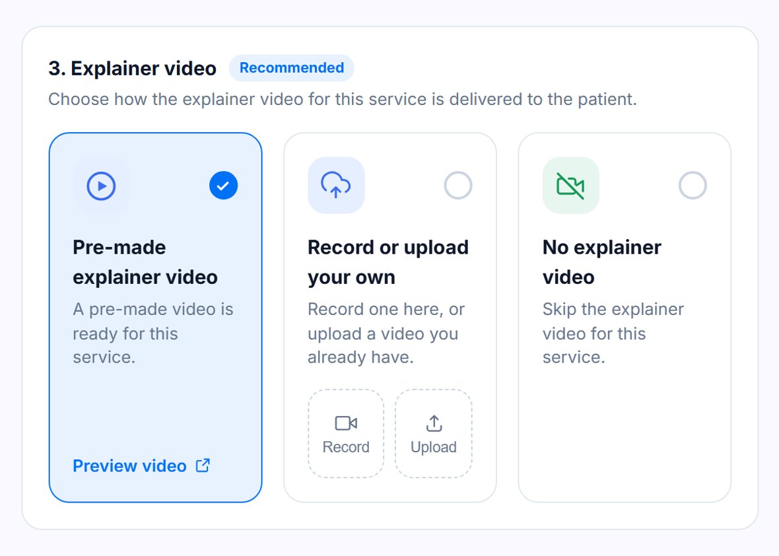Select the checked Pre-made explainer video radio

(224, 186)
